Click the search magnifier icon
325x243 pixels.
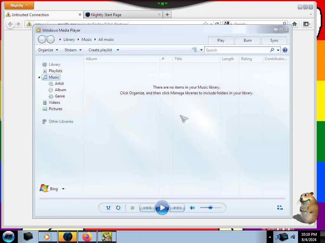(x=272, y=50)
